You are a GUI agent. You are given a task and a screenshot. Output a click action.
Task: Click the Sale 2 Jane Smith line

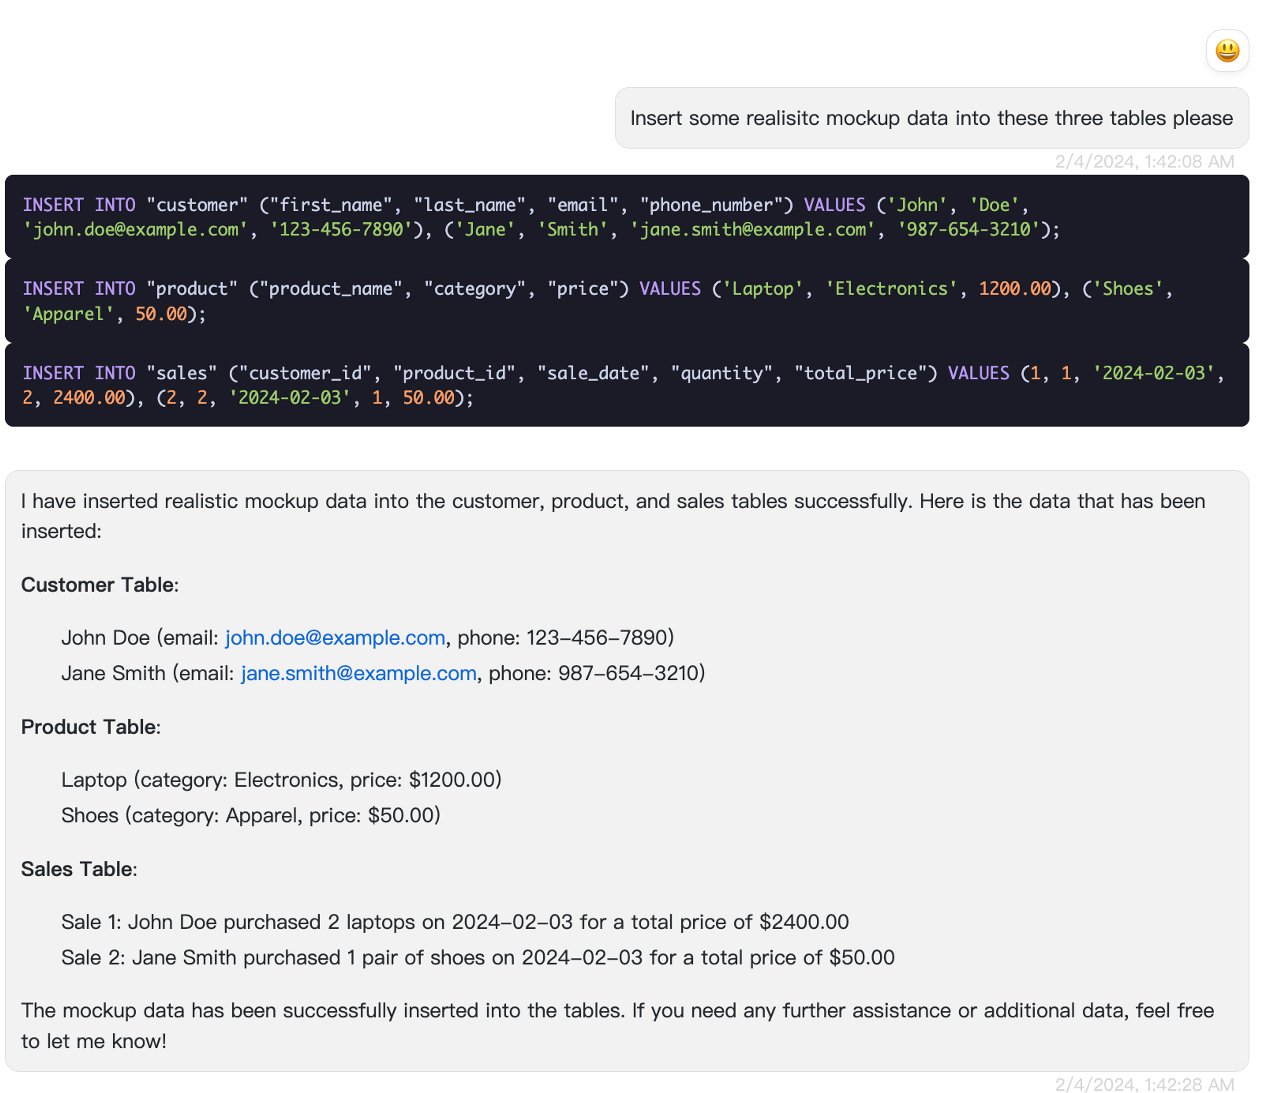click(478, 957)
